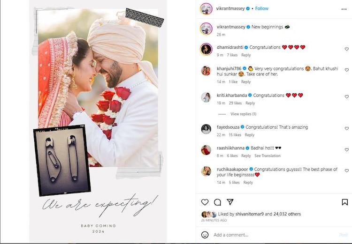Like dhamidrashti's comment

coord(347,49)
